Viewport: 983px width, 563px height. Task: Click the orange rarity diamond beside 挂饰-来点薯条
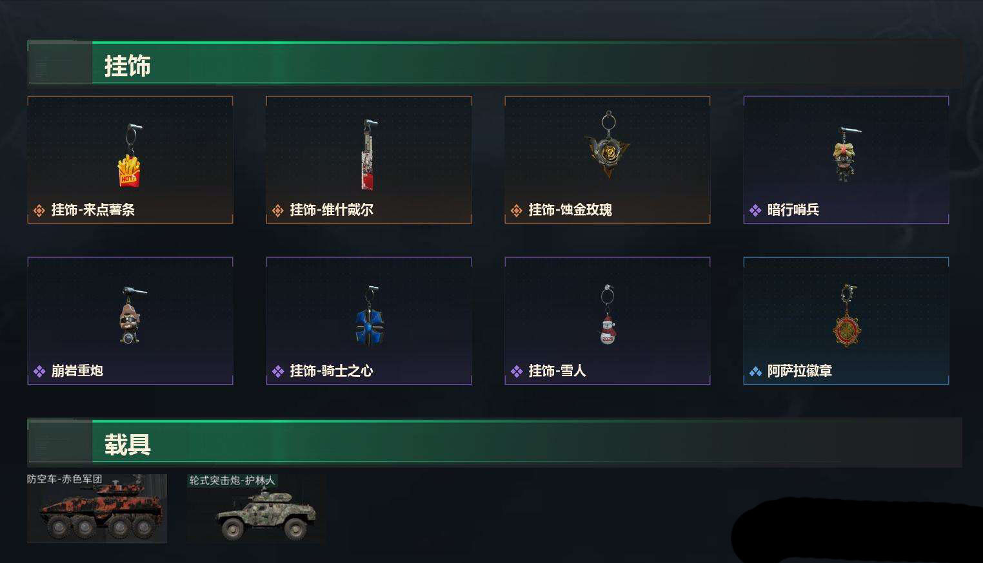click(x=39, y=211)
